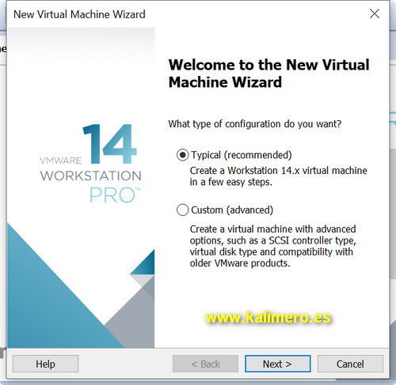Close the wizard with the X icon
Screen dimensions: 396x385
click(x=375, y=13)
